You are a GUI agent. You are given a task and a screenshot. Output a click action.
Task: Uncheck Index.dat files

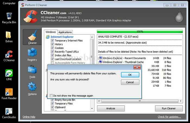tap(52, 55)
